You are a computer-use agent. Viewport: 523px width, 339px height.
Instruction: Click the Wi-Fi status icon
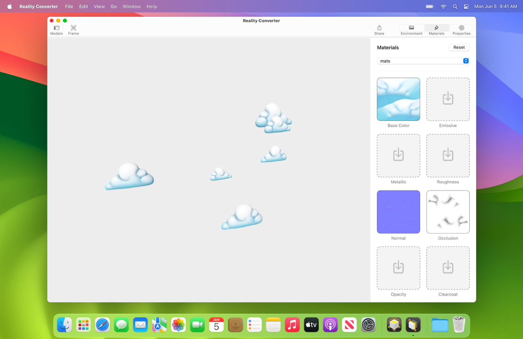443,6
